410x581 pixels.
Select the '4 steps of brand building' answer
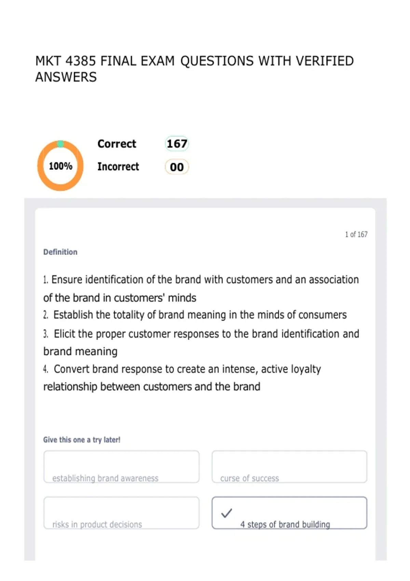click(289, 513)
